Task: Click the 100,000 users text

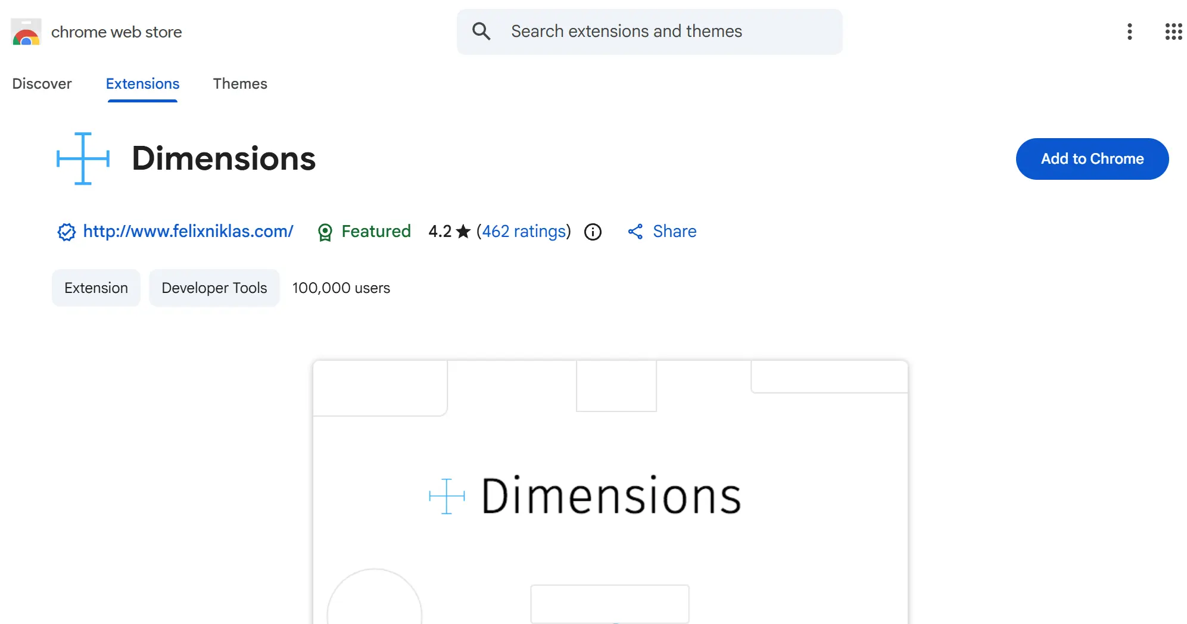Action: point(341,288)
